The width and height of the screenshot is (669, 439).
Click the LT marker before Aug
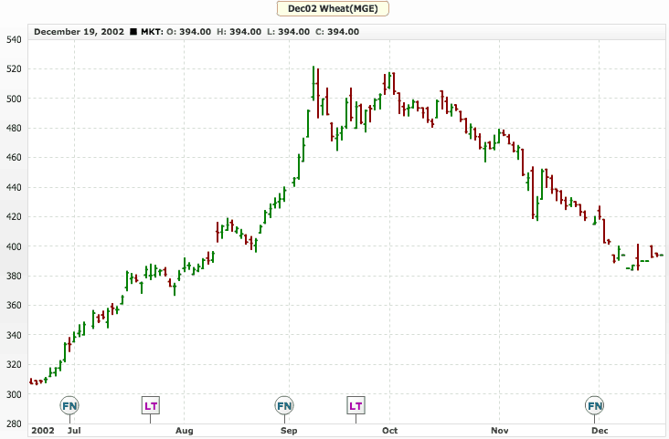151,406
